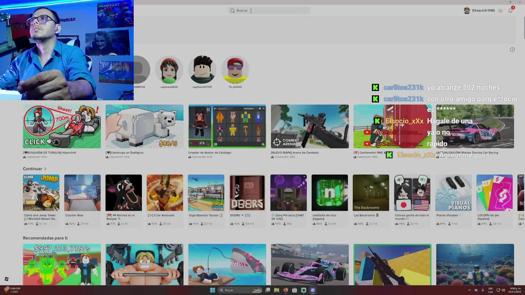Open Hipershot game thumbnail
Image resolution: width=525 pixels, height=295 pixels.
point(62,126)
